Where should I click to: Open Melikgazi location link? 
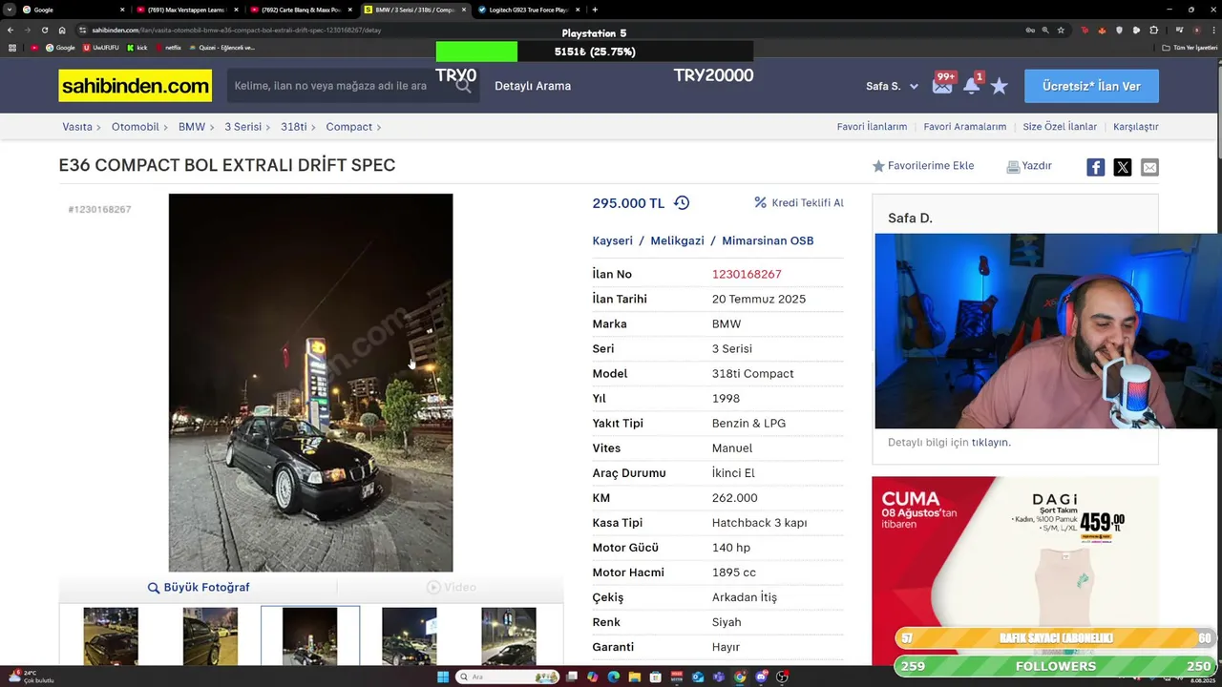[x=677, y=240]
